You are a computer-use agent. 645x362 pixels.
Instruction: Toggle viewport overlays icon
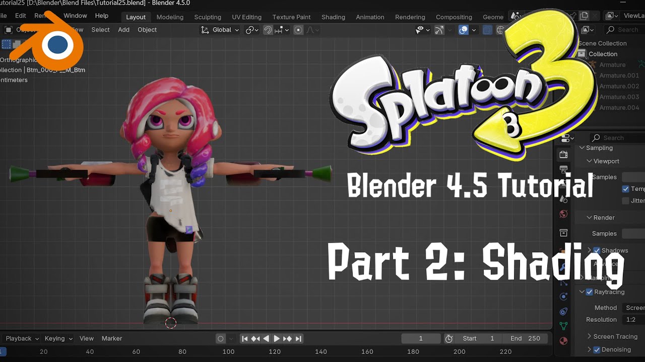pyautogui.click(x=464, y=30)
